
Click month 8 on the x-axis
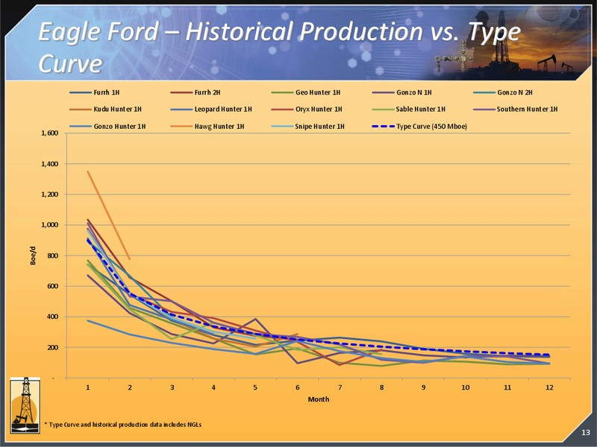381,387
